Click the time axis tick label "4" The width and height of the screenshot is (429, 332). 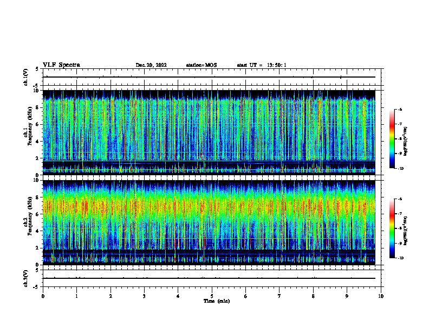click(178, 296)
